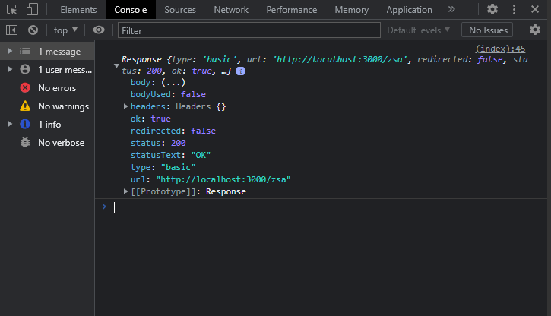This screenshot has height=316, width=551.
Task: Open the Default levels dropdown
Action: tap(418, 30)
